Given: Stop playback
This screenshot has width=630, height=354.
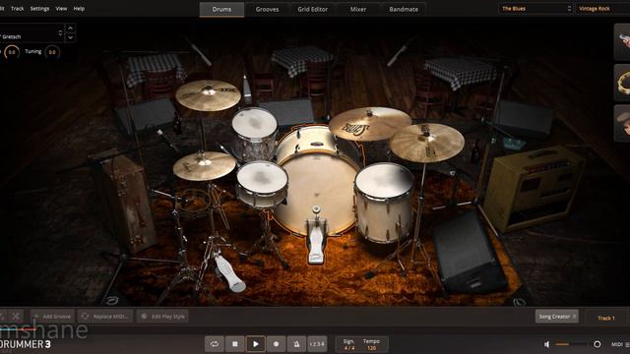Looking at the screenshot, I should 235,344.
